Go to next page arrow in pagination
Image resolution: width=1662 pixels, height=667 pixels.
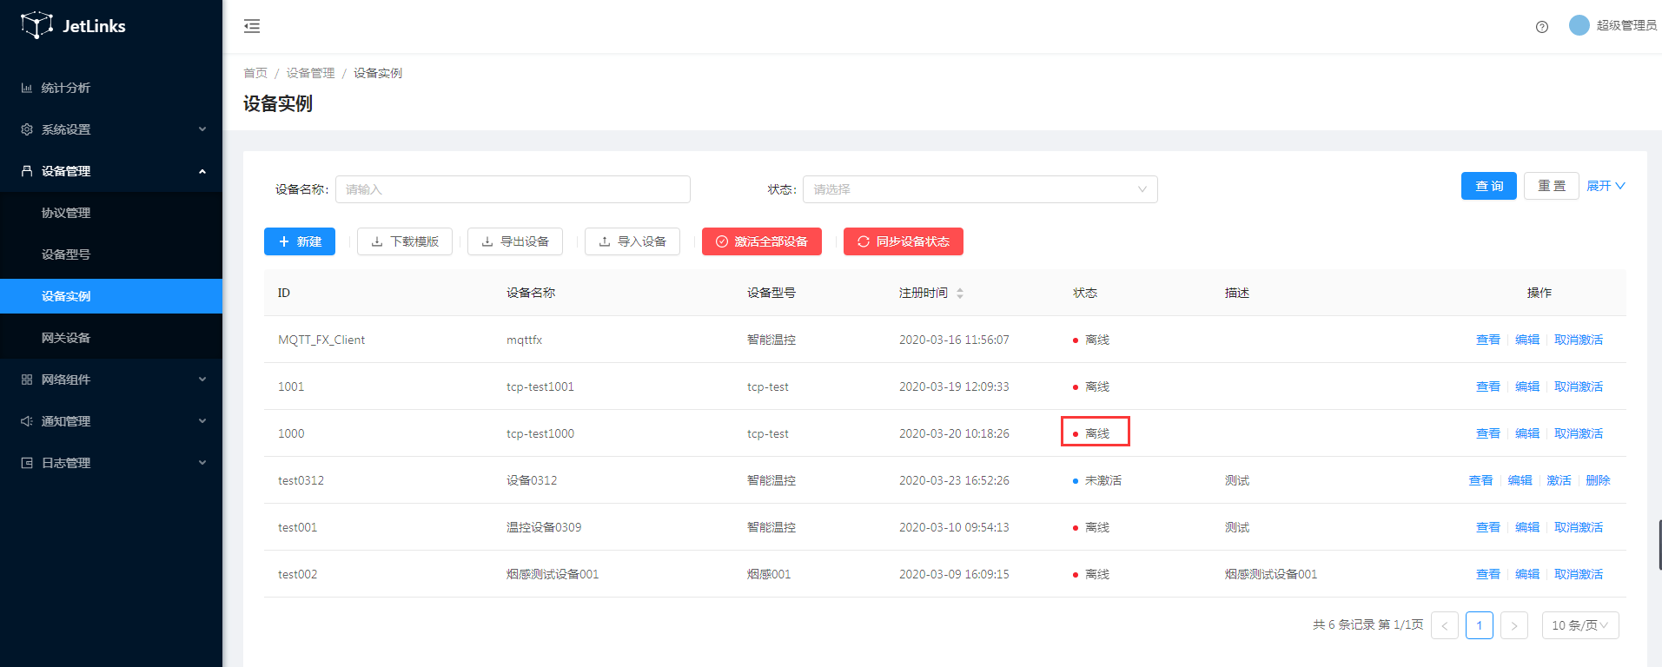tap(1513, 625)
